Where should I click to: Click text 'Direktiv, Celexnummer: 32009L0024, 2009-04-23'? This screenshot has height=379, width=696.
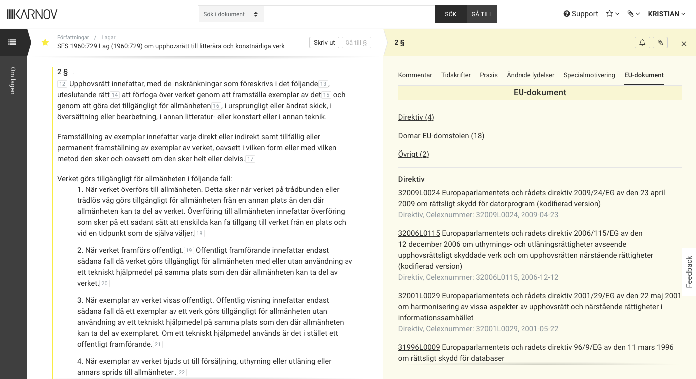point(478,215)
